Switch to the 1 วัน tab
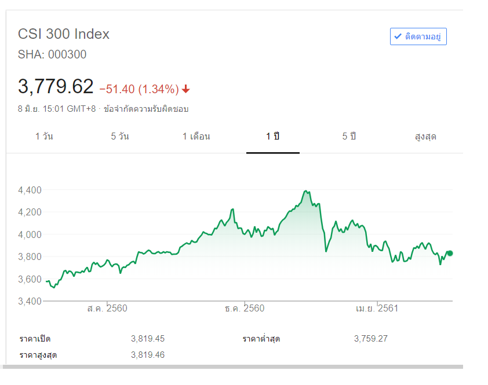 point(44,137)
